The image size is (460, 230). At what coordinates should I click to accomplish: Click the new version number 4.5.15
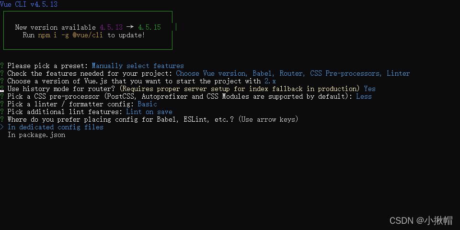click(x=149, y=27)
